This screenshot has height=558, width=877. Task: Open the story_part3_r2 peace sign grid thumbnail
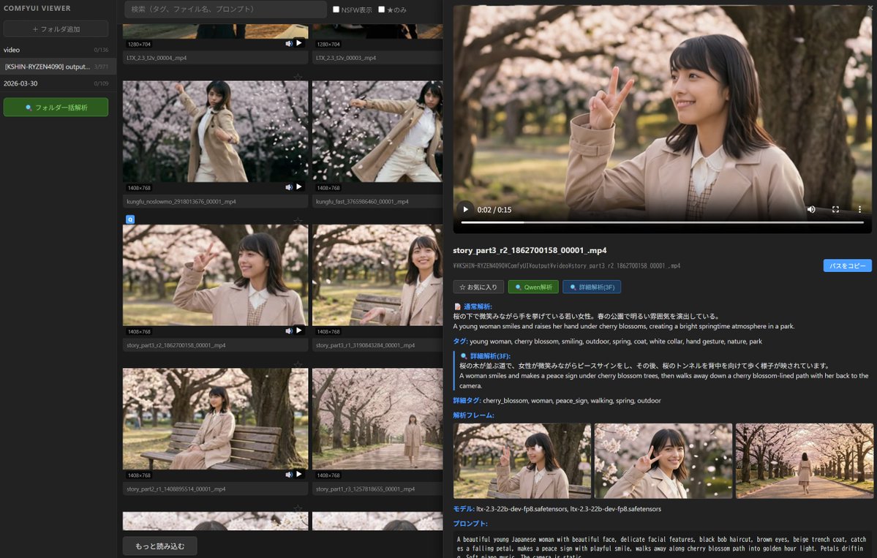tap(215, 275)
